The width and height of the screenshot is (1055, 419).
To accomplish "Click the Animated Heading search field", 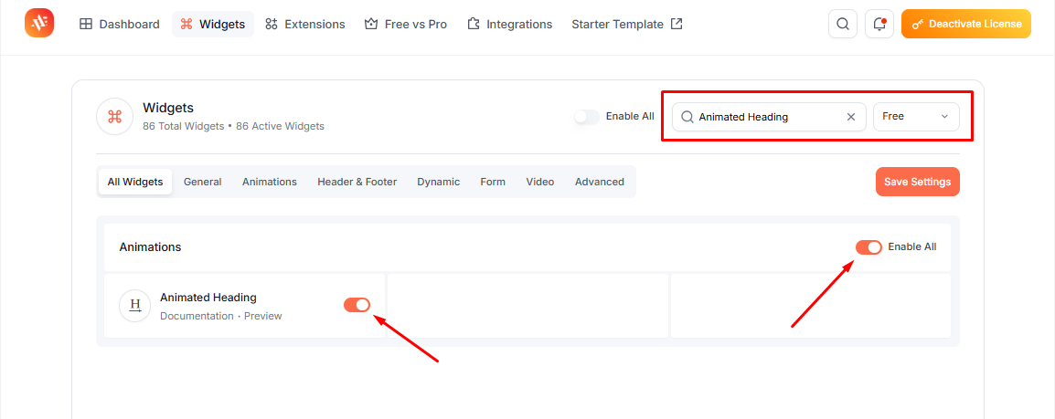I will click(769, 117).
